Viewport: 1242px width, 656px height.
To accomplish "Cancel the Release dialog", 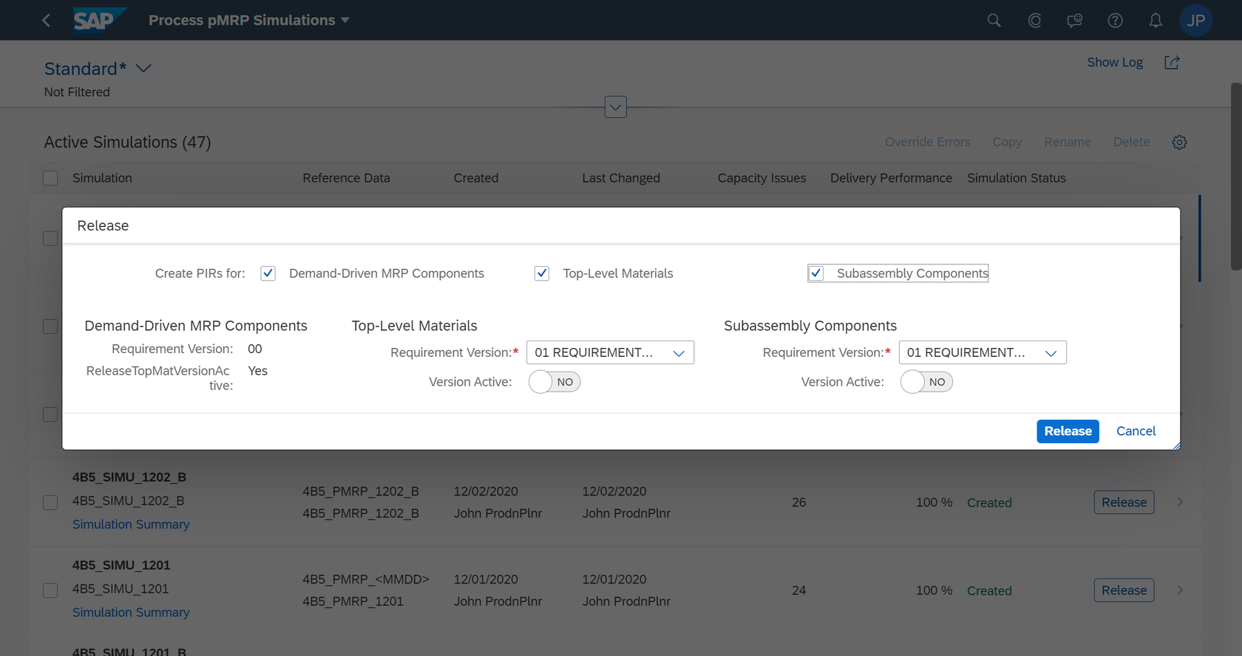I will [1136, 431].
